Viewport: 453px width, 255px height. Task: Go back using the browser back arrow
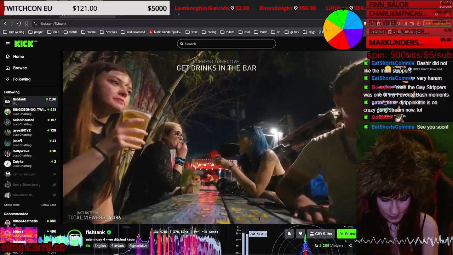tap(5, 24)
